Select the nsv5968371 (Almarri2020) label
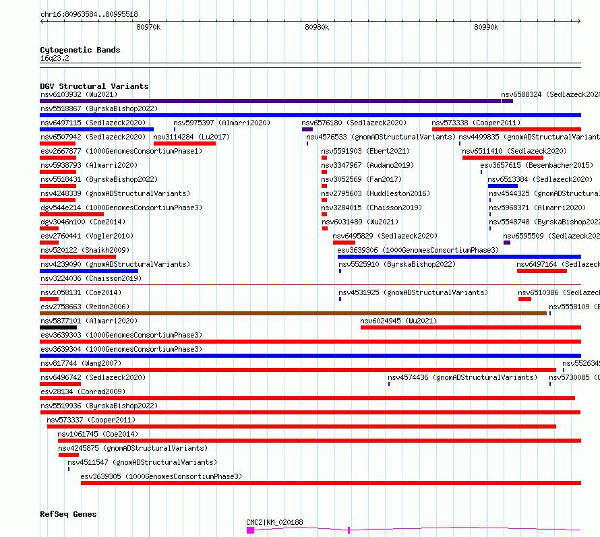 click(537, 208)
